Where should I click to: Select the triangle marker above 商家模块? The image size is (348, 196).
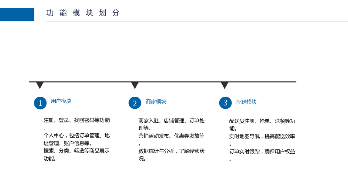click(135, 85)
